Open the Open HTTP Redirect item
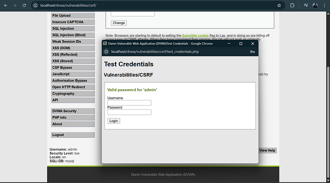 tap(73, 87)
